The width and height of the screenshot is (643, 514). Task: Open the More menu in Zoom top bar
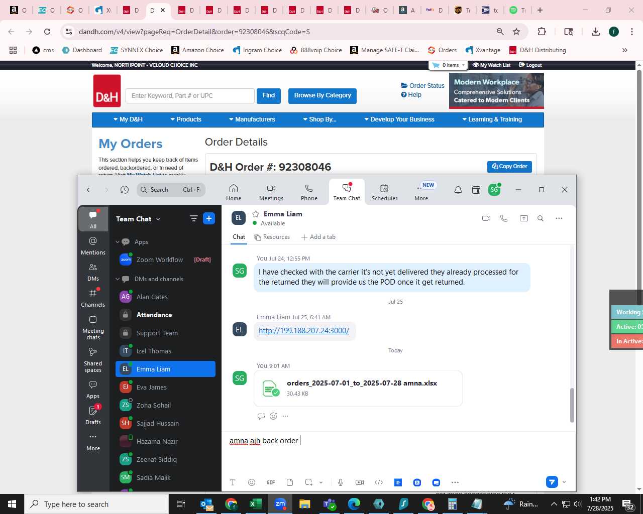(421, 192)
